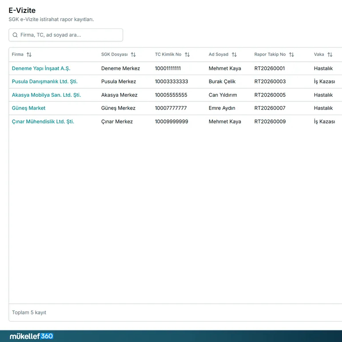Click the name Burak Çelik
This screenshot has height=342, width=342.
coord(222,81)
